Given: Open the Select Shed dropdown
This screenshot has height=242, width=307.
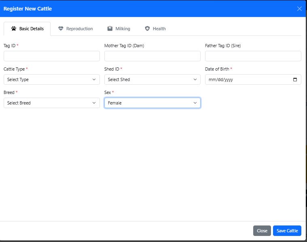Looking at the screenshot, I should click(152, 79).
